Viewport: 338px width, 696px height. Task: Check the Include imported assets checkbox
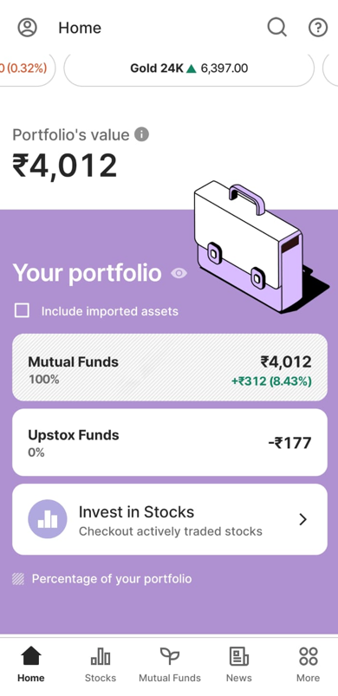(22, 310)
